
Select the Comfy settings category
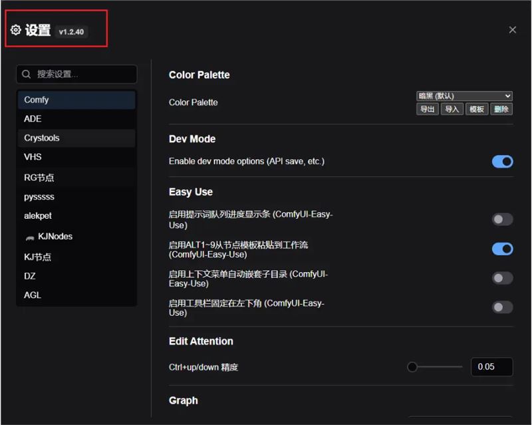(76, 100)
